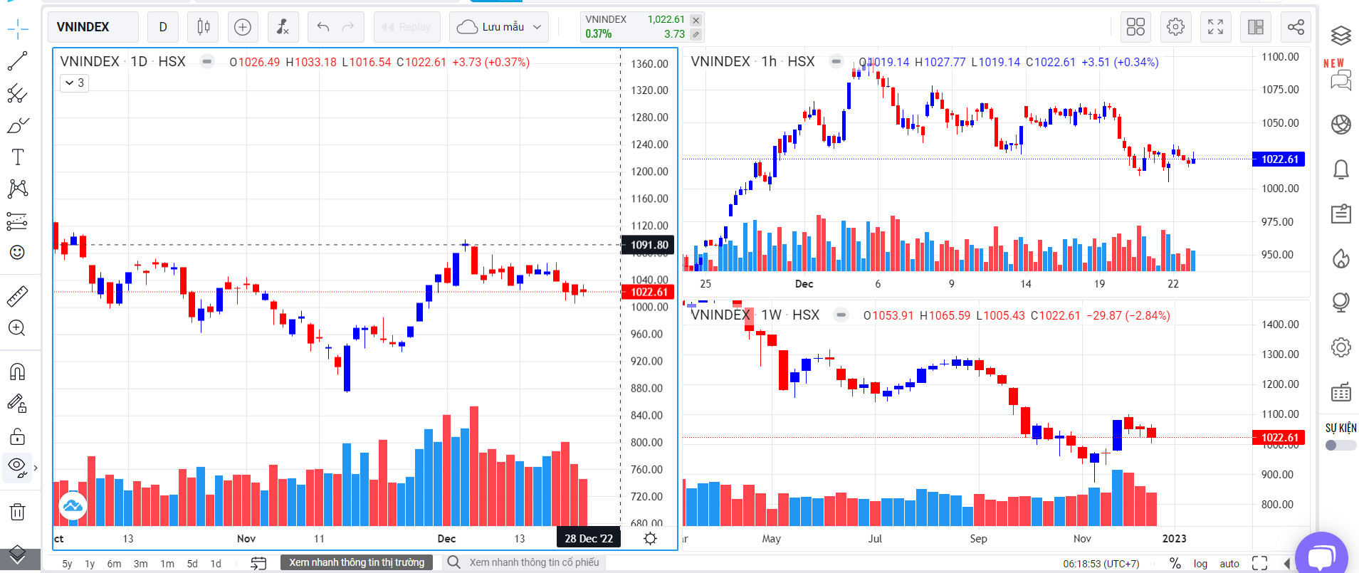The image size is (1359, 573).
Task: Open the daily chart time axis settings gear
Action: pyautogui.click(x=650, y=538)
